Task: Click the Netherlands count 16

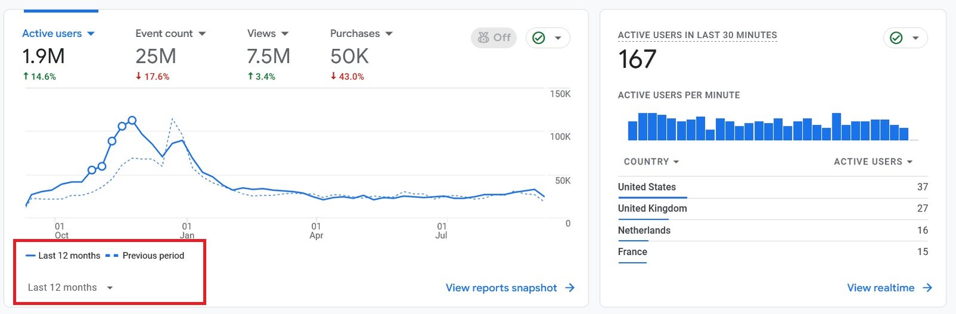Action: tap(923, 230)
